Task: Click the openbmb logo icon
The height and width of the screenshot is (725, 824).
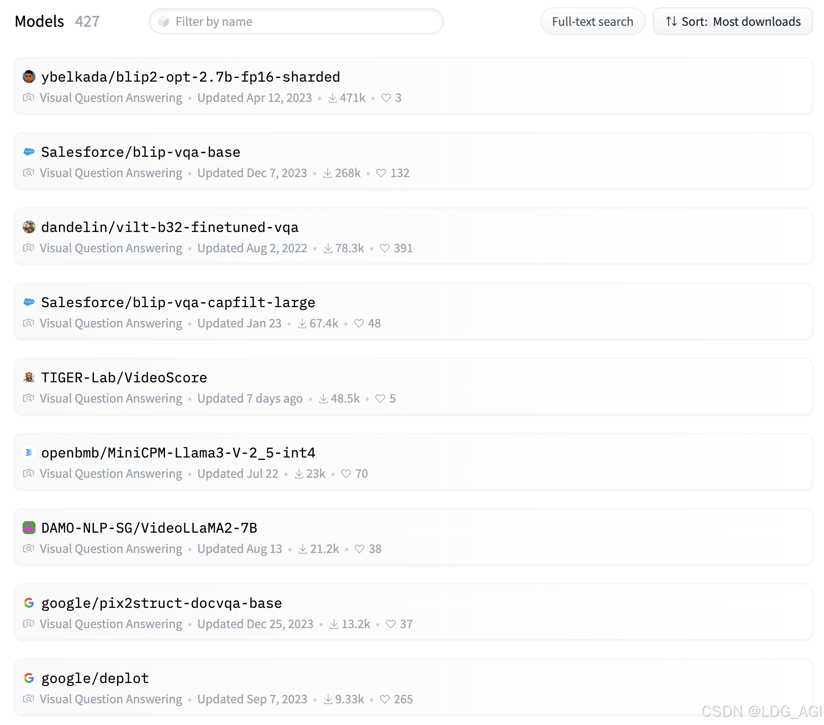Action: (x=29, y=452)
